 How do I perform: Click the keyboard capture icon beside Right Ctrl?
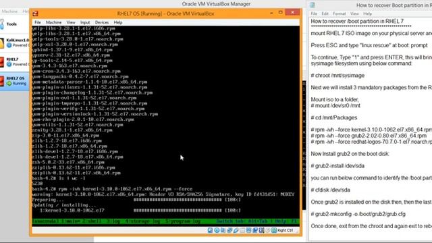coord(274,230)
